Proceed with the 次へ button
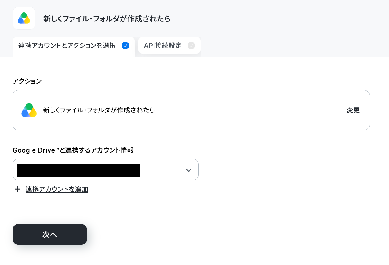Viewport: 389px width, 265px height. click(50, 234)
